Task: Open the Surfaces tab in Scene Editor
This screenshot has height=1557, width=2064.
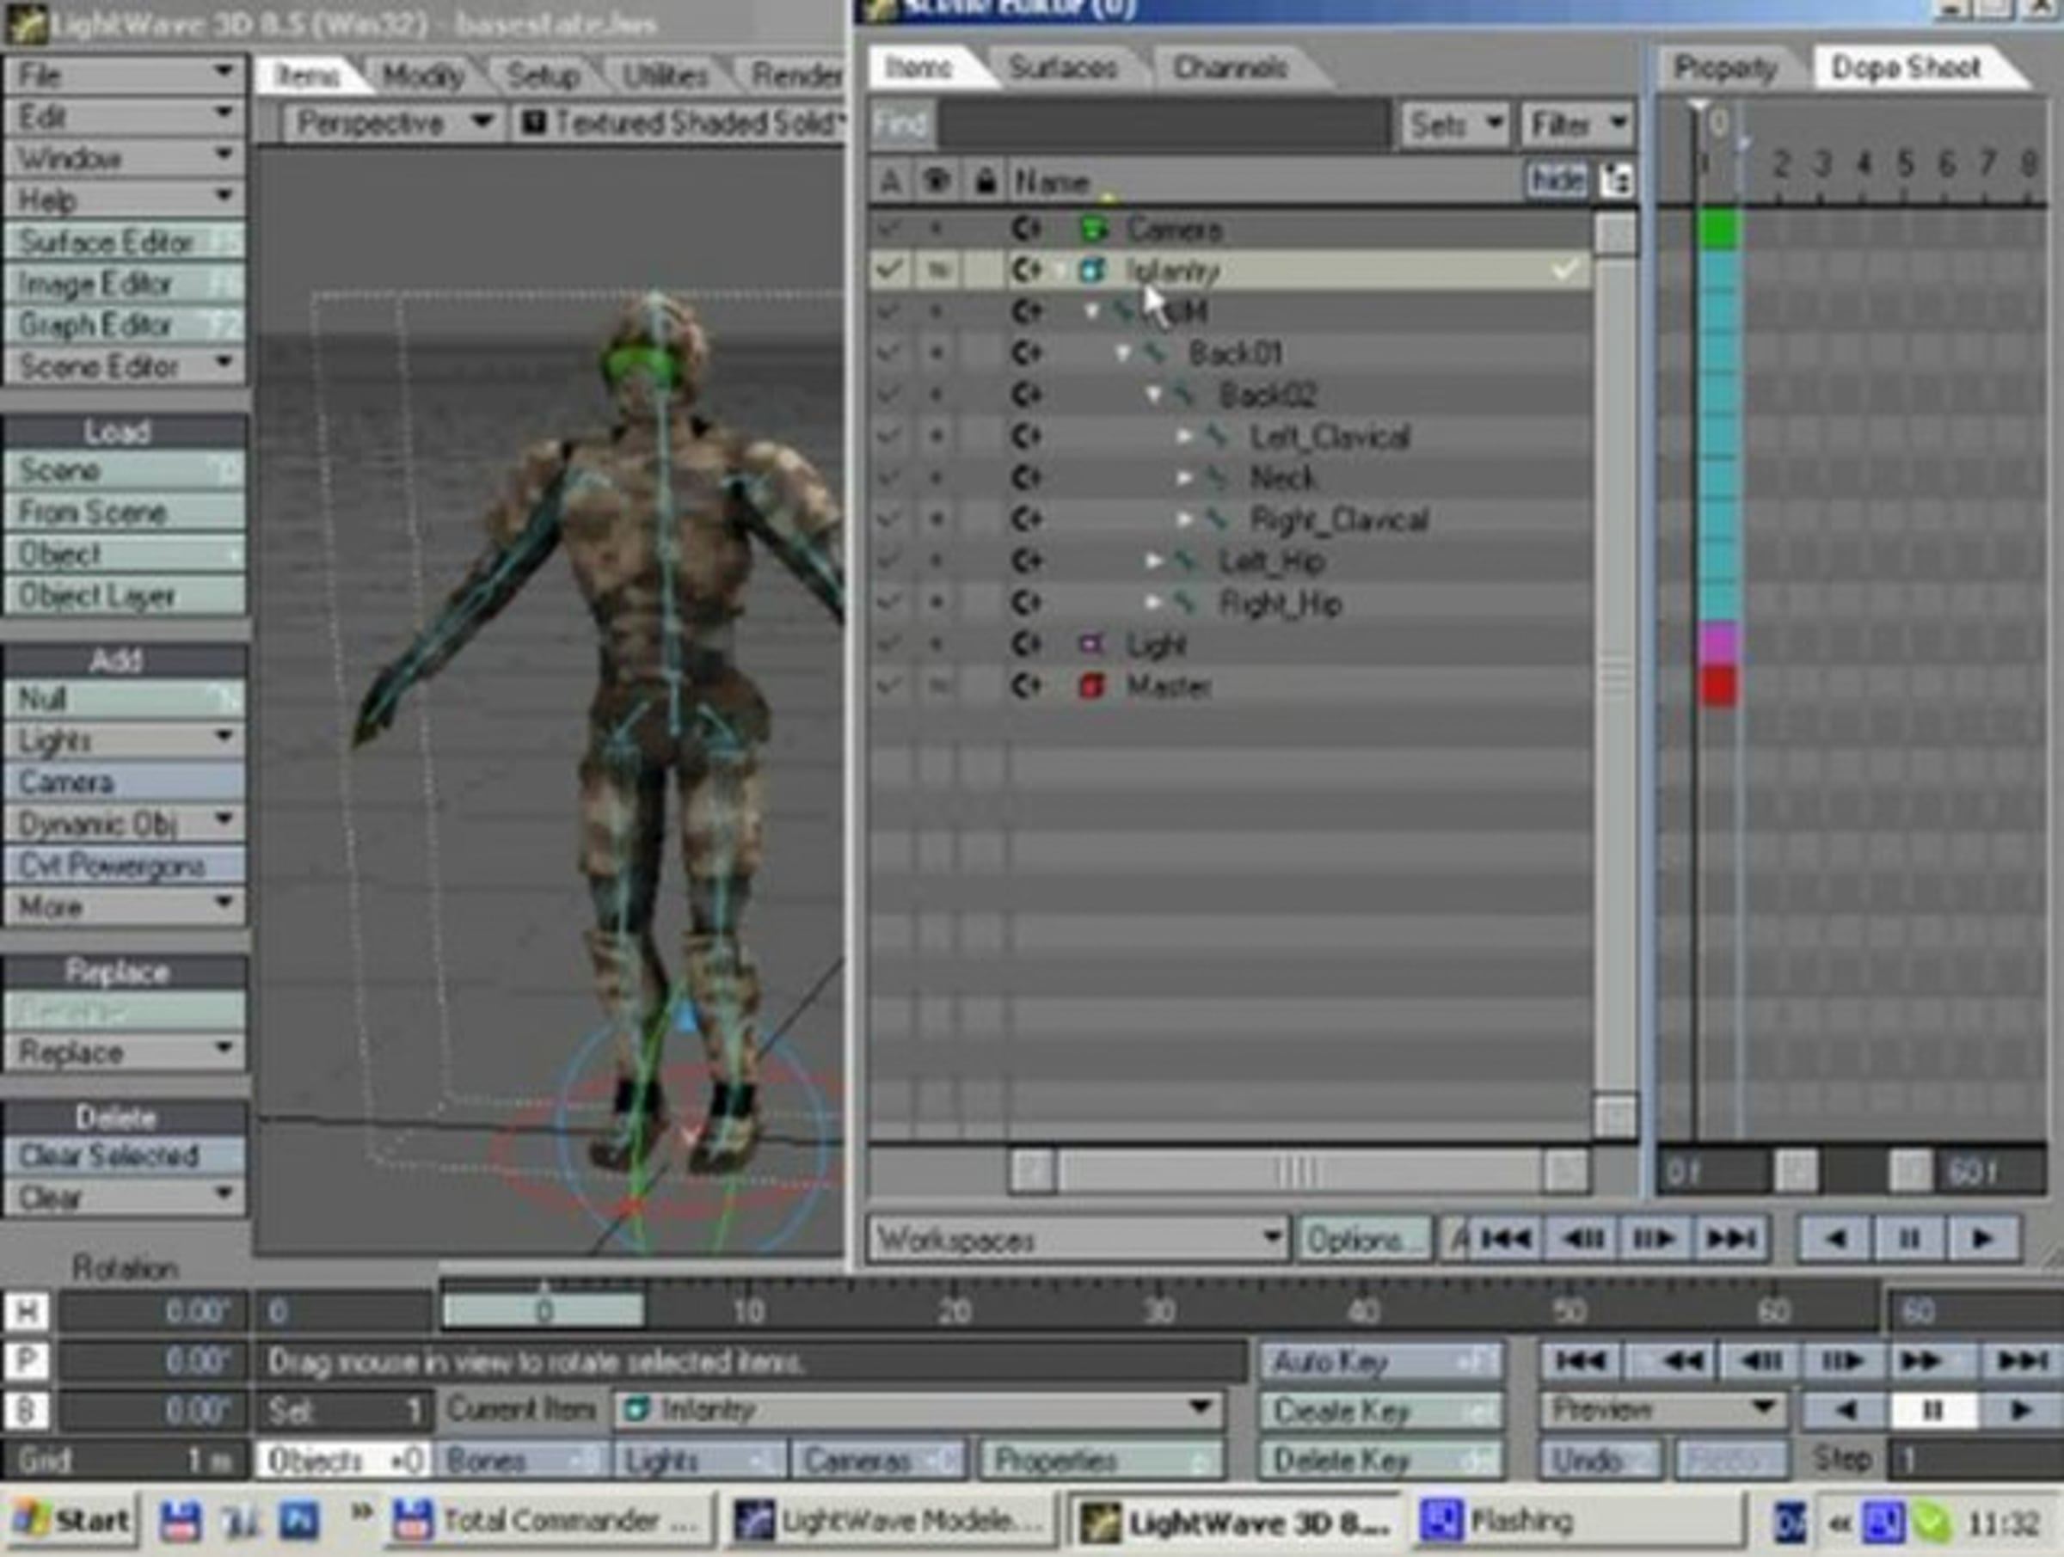Action: pyautogui.click(x=1063, y=67)
